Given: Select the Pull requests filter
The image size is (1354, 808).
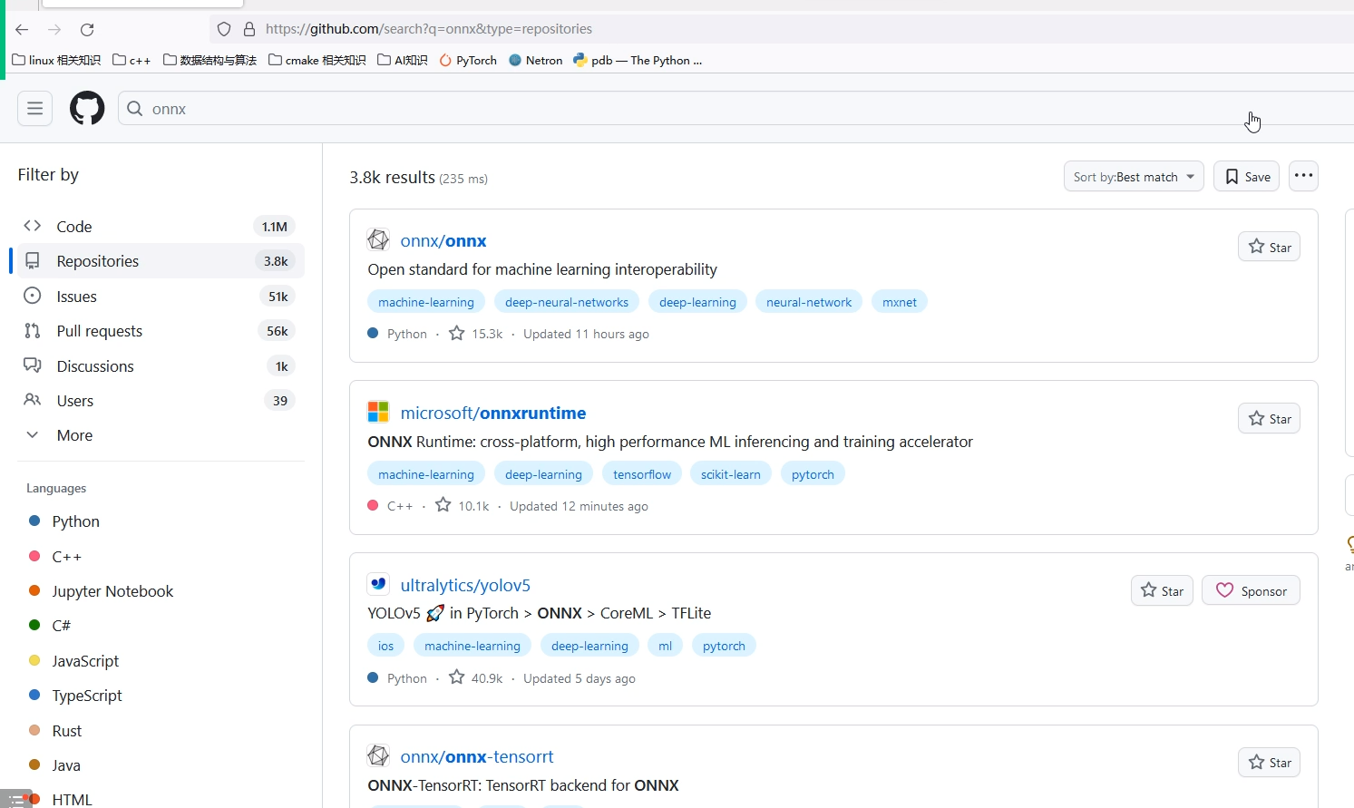Looking at the screenshot, I should tap(161, 330).
